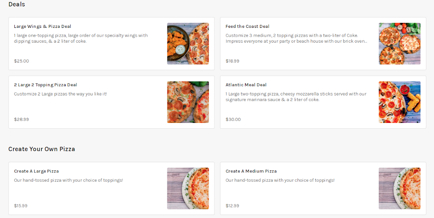Click the $18.99 price label
Viewport: 434px width, 218px height.
point(232,61)
